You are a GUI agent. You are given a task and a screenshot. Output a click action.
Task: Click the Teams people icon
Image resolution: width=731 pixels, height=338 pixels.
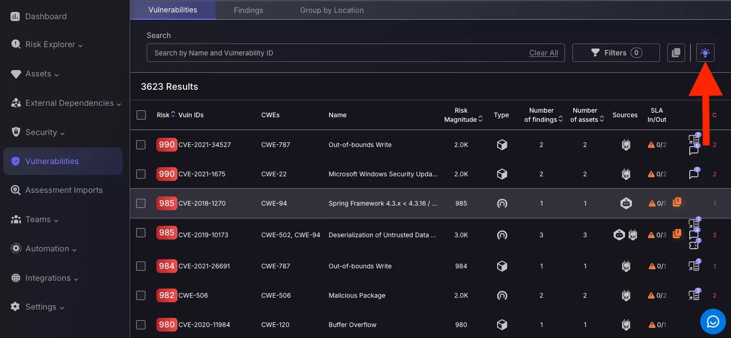click(16, 219)
